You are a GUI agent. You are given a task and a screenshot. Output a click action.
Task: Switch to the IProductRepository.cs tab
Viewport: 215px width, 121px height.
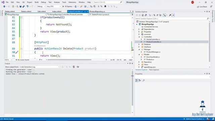coord(97,11)
